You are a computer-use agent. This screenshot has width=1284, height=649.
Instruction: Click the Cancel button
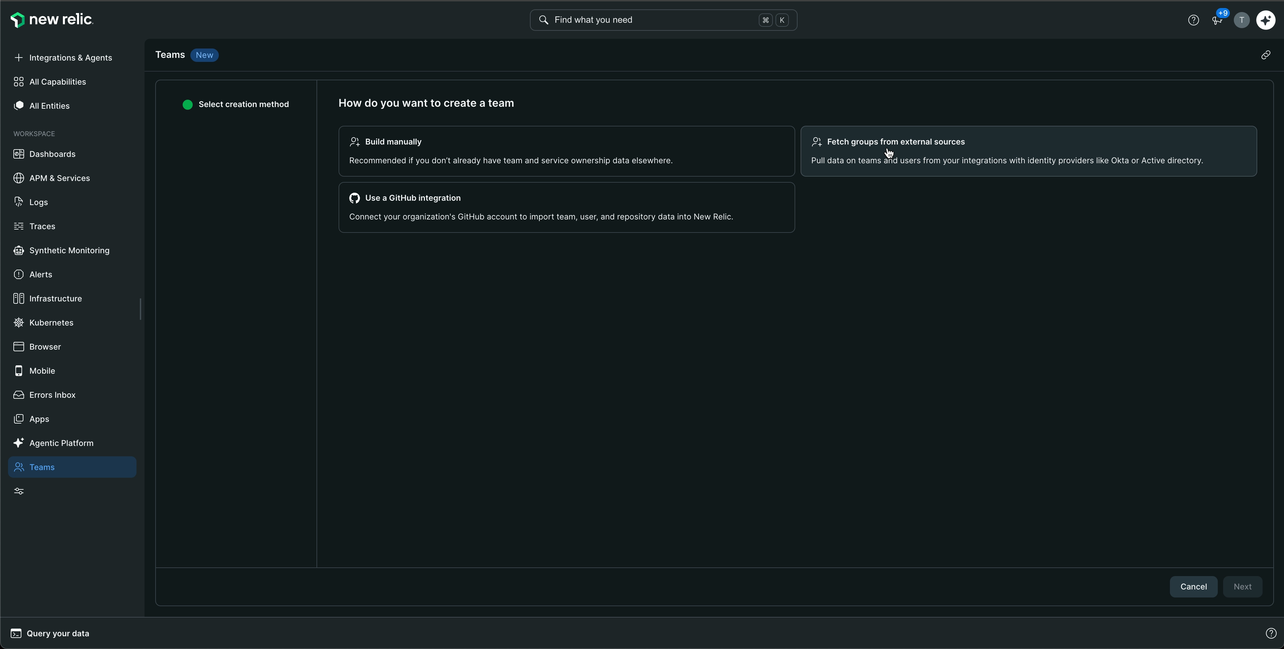click(1193, 587)
